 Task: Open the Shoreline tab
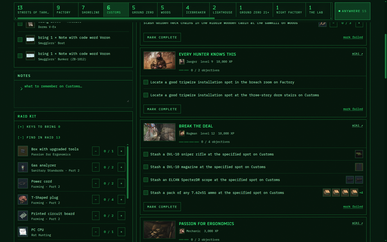coord(91,10)
